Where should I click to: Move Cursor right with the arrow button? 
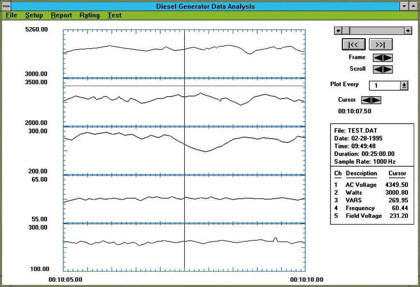click(376, 100)
